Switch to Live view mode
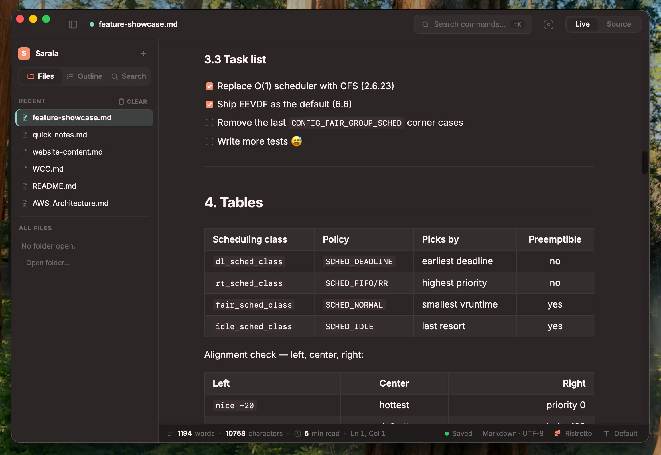This screenshot has width=661, height=455. (x=582, y=24)
